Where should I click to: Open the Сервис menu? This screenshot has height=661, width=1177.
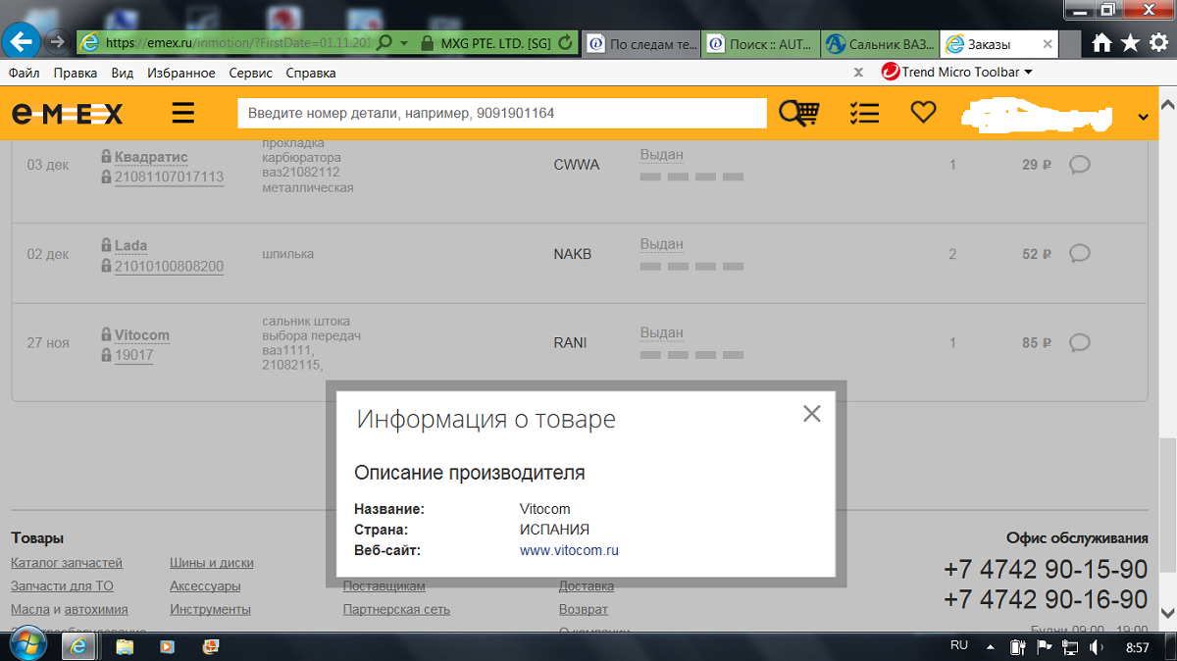[x=250, y=73]
